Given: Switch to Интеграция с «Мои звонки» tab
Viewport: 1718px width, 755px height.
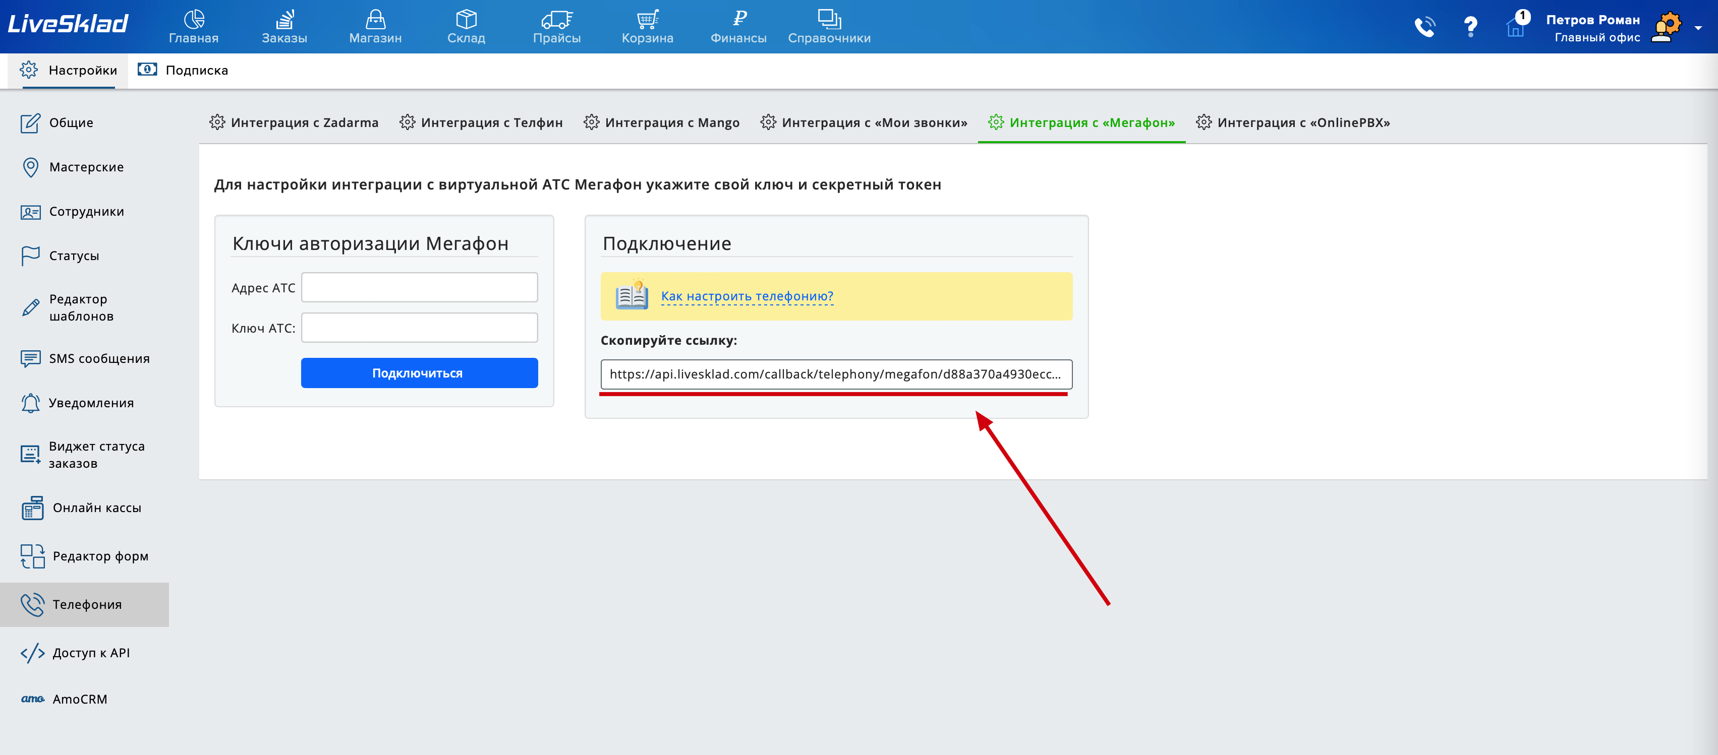Looking at the screenshot, I should 864,122.
